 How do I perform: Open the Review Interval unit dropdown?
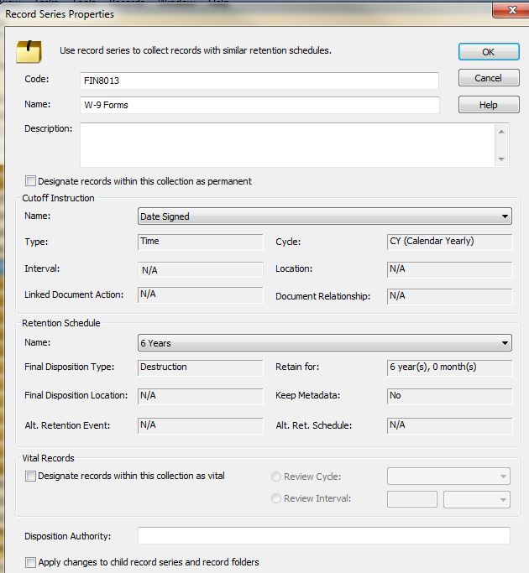coord(502,499)
